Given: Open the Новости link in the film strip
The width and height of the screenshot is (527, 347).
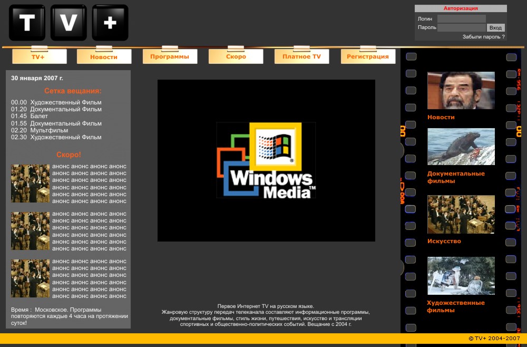Looking at the screenshot, I should coord(441,117).
